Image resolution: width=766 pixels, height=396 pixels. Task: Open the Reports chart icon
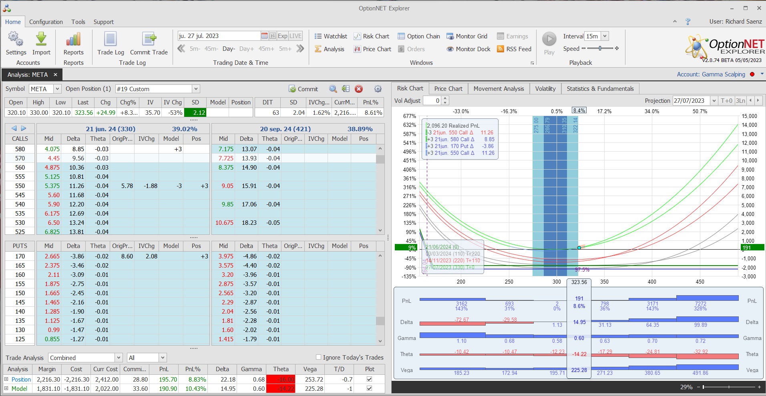click(x=73, y=39)
